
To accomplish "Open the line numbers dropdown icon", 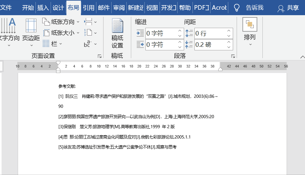I will (x=90, y=33).
